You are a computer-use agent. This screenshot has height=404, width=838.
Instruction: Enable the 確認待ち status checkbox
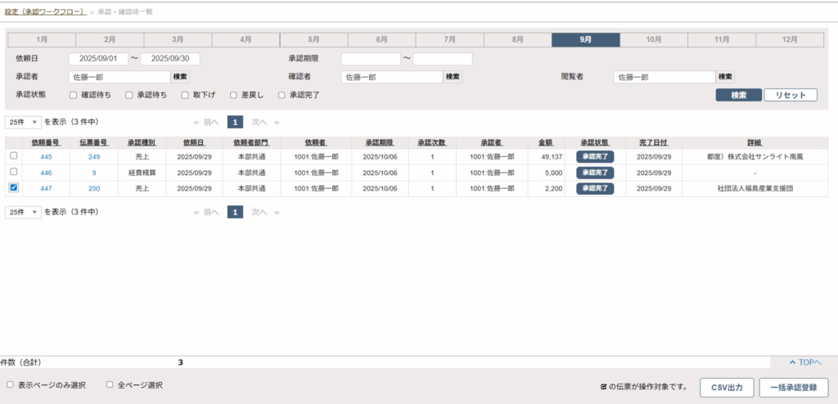coord(74,95)
